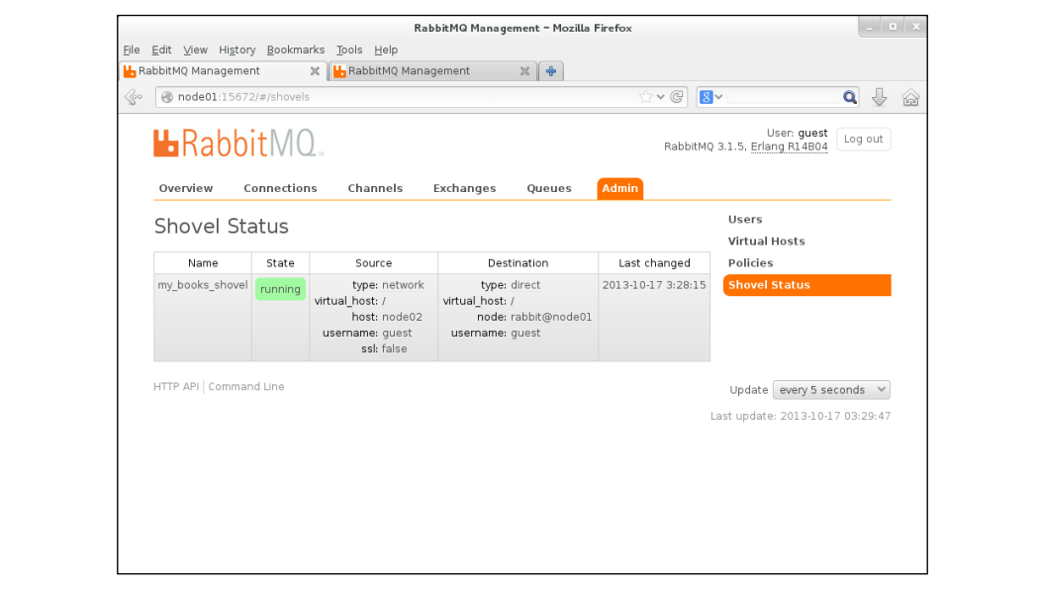Click the site identity globe icon
This screenshot has height=589, width=1039.
tap(167, 97)
